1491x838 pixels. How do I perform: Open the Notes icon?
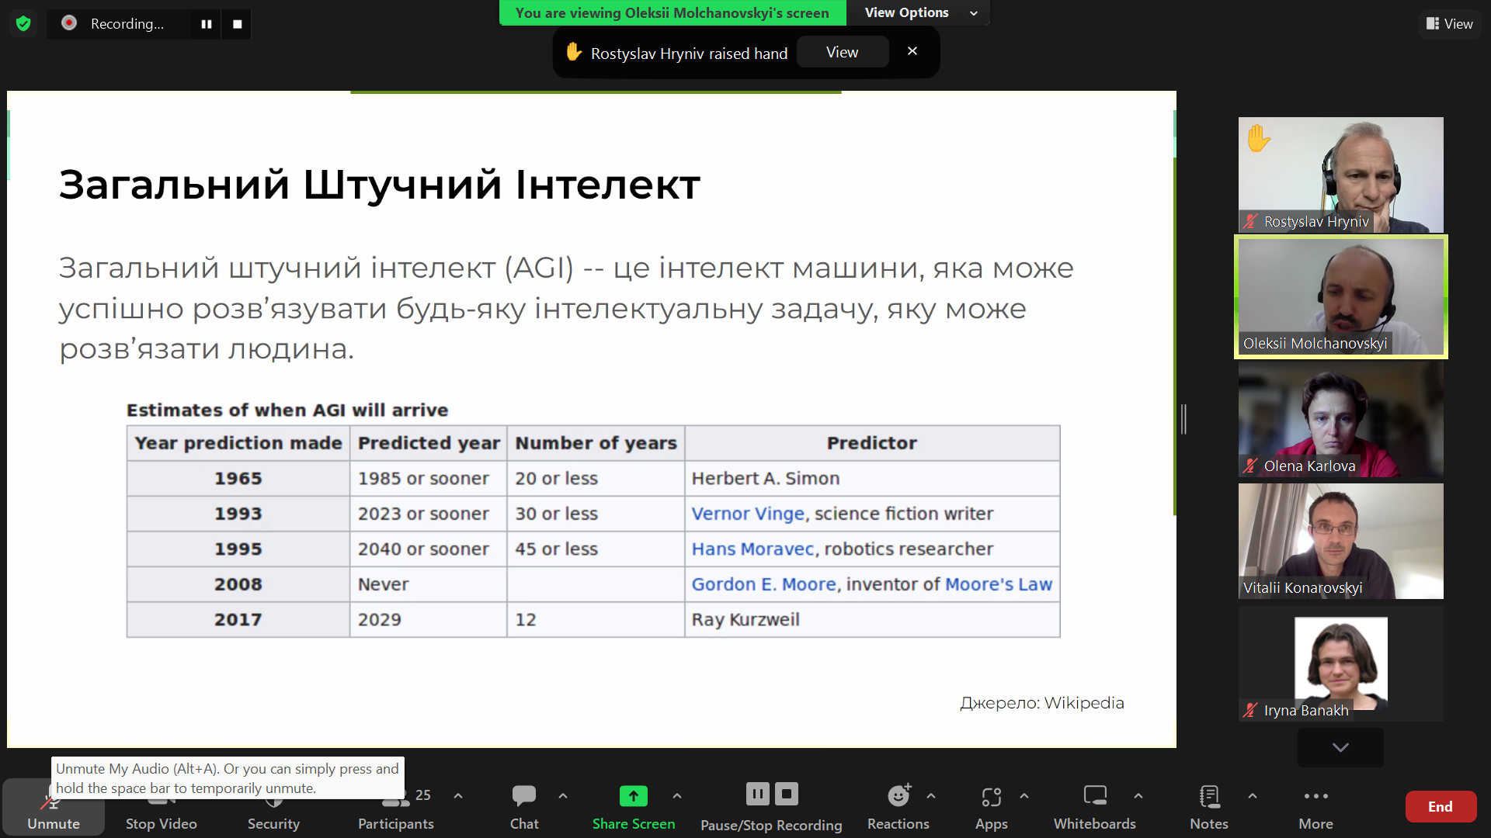tap(1209, 796)
